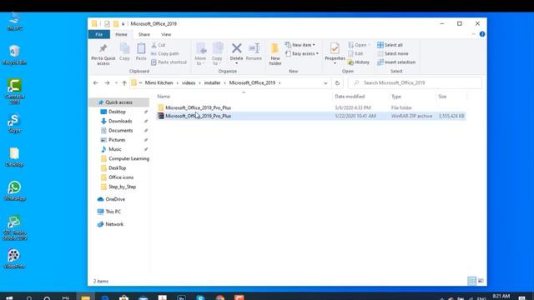This screenshot has height=300, width=534.
Task: Click Invert selection
Action: point(396,62)
